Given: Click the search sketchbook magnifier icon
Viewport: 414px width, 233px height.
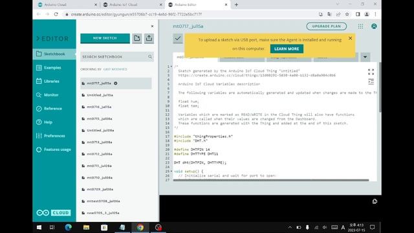Looking at the screenshot, I should (150, 57).
